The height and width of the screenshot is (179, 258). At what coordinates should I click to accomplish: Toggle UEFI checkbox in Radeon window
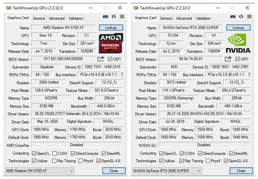coord(110,59)
